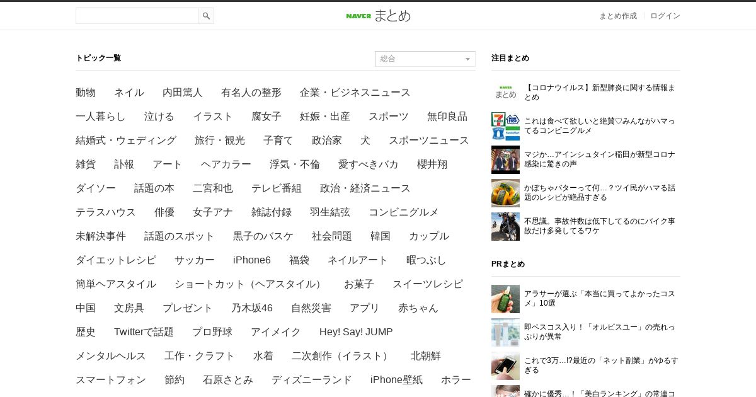Select the 動物 topic
Viewport: 756px width, 397px height.
point(86,93)
